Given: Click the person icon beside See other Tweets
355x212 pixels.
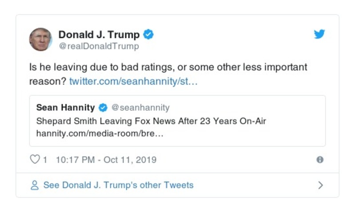Looking at the screenshot, I should [35, 185].
